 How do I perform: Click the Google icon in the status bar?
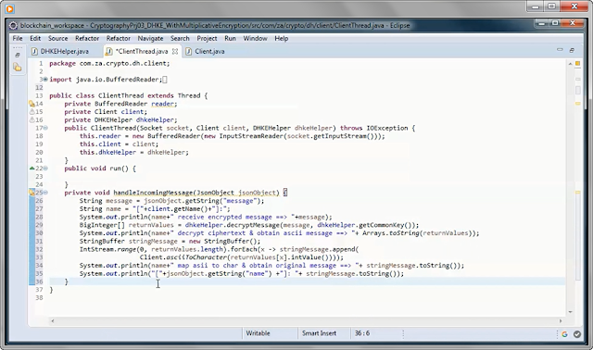564,333
